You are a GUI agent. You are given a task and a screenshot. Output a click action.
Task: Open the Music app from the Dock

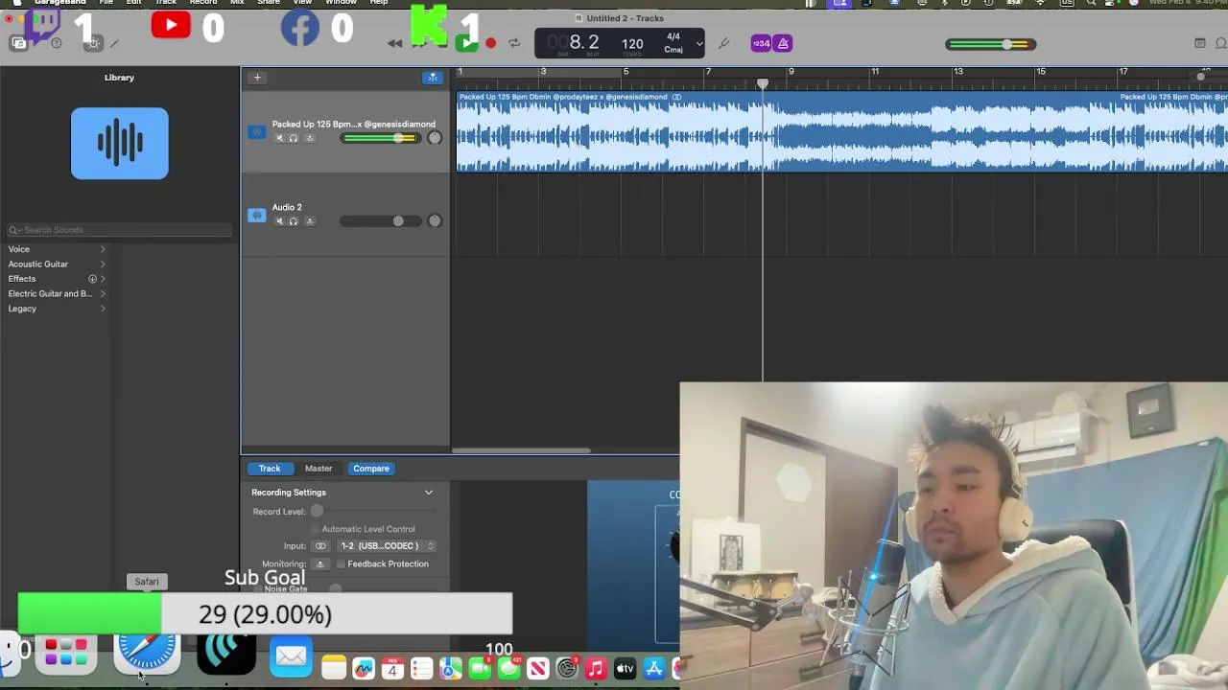pyautogui.click(x=596, y=669)
